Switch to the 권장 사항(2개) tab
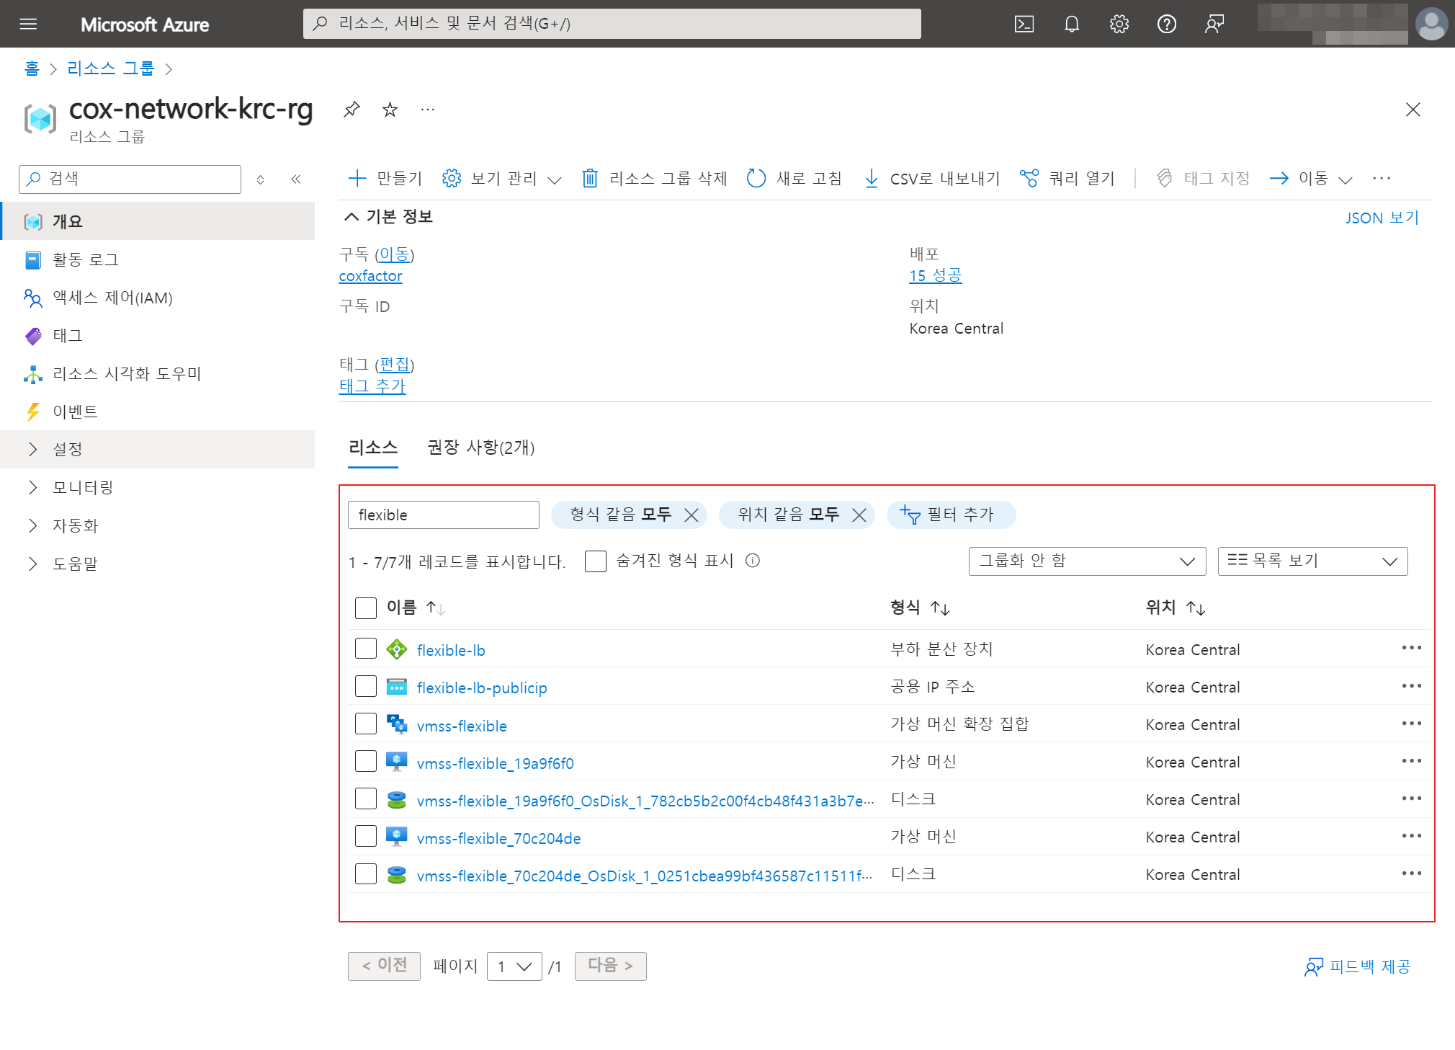The height and width of the screenshot is (1050, 1455). point(480,448)
